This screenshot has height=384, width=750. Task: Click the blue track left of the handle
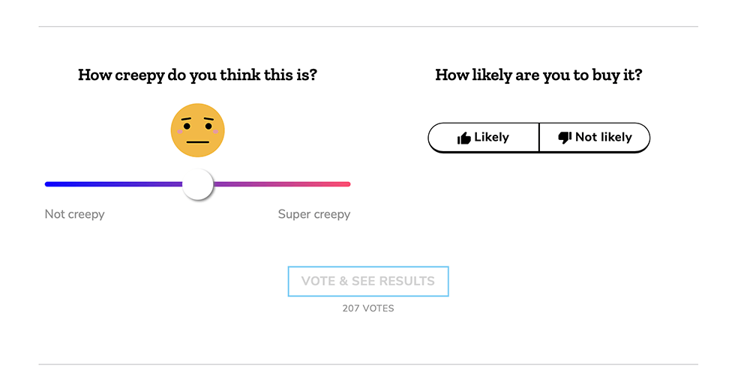113,184
